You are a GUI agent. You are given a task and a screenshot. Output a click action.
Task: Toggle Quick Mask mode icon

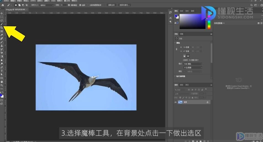[2, 100]
